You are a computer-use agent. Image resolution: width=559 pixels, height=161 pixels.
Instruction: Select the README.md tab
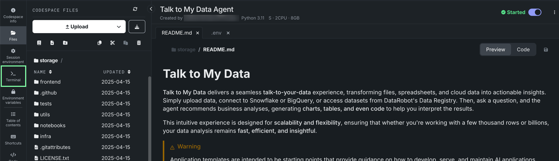177,33
